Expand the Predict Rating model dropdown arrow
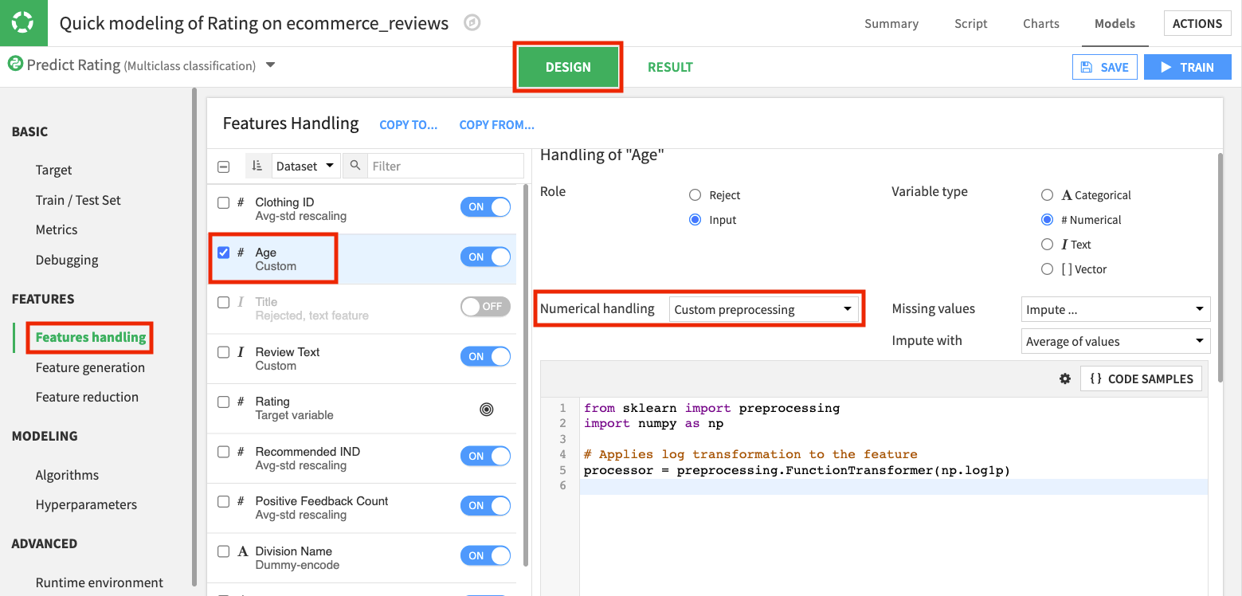The image size is (1242, 596). [x=270, y=65]
